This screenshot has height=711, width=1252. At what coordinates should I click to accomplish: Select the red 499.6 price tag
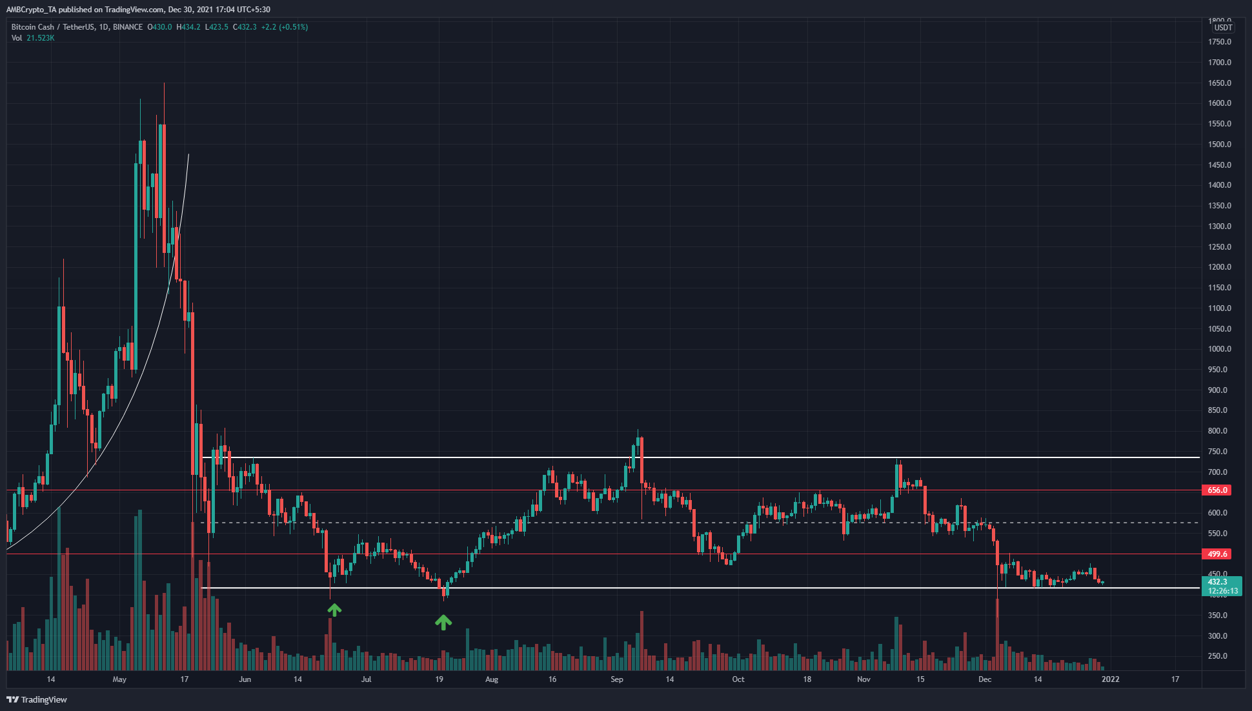click(1218, 554)
